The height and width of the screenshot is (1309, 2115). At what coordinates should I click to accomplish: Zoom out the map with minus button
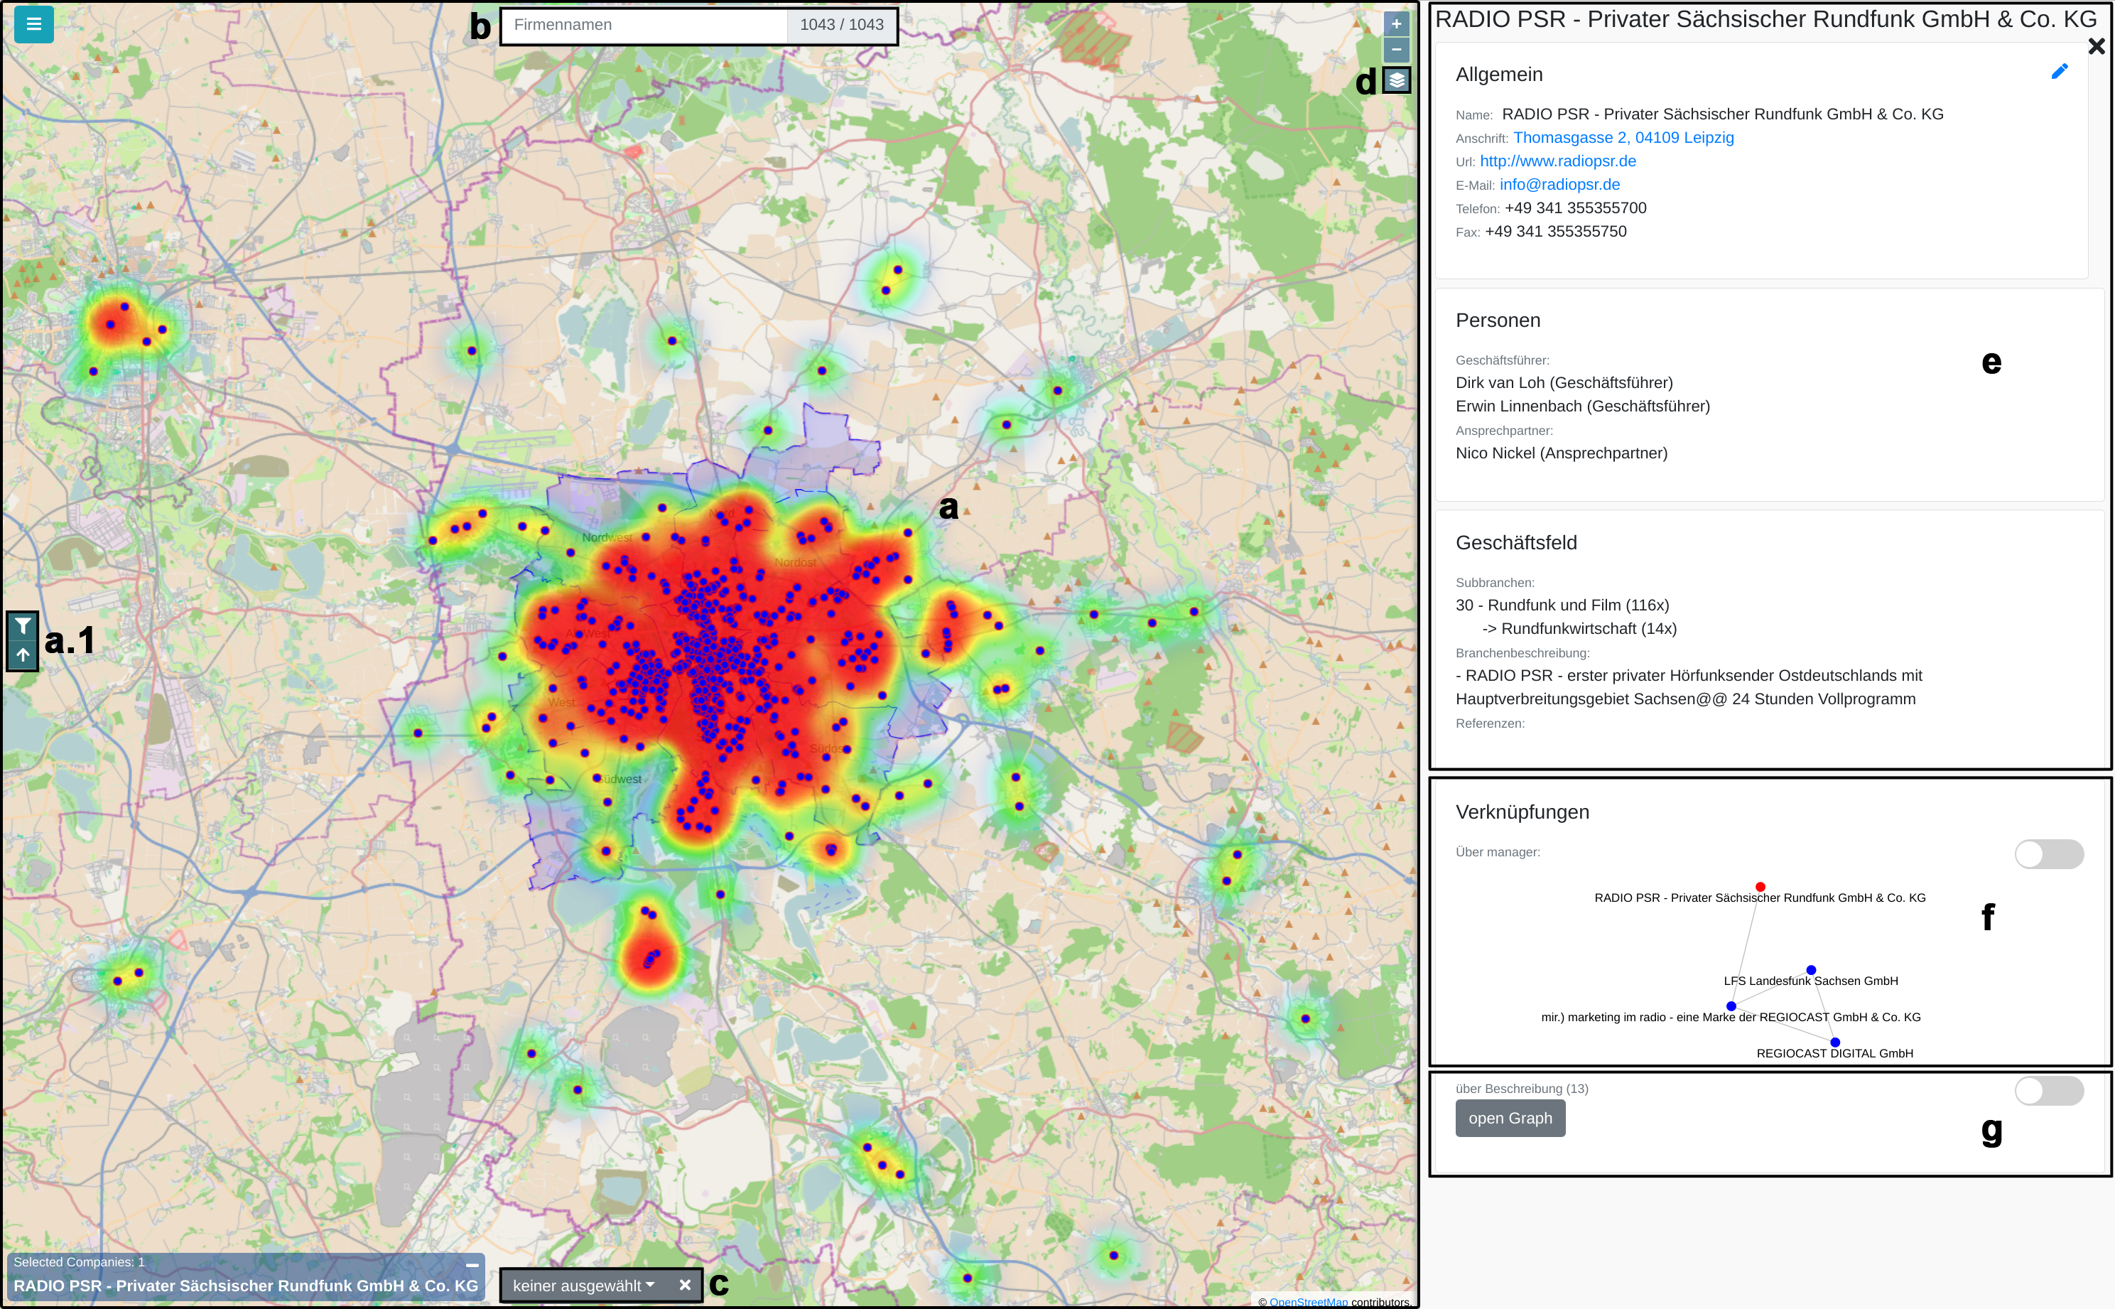[x=1396, y=49]
